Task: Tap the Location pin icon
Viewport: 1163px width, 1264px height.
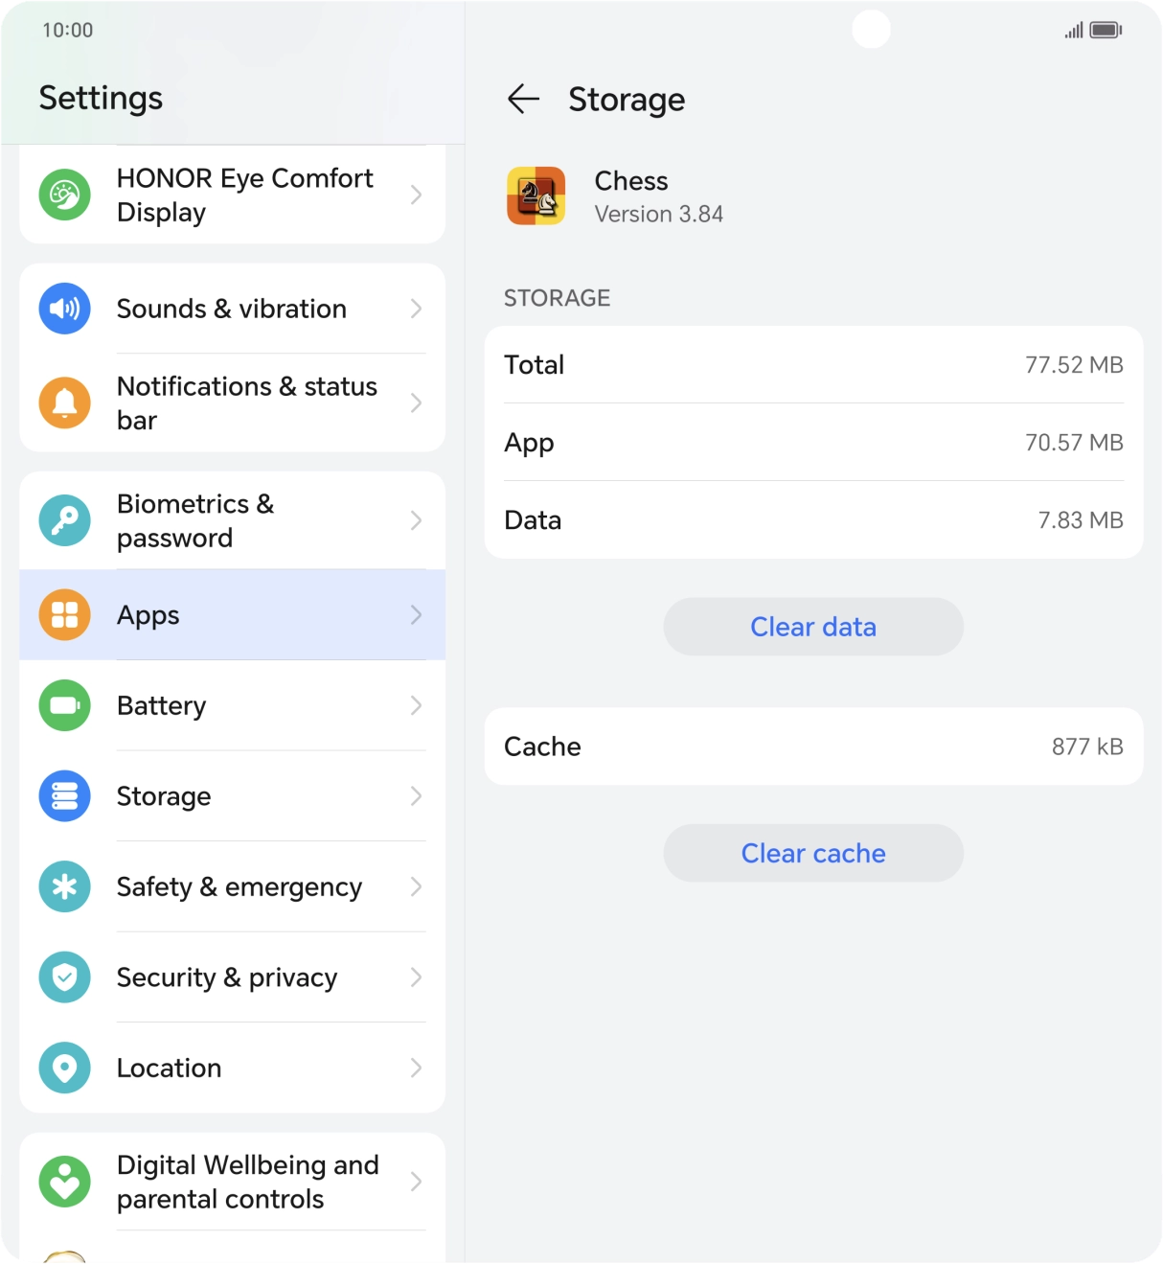Action: pos(64,1068)
